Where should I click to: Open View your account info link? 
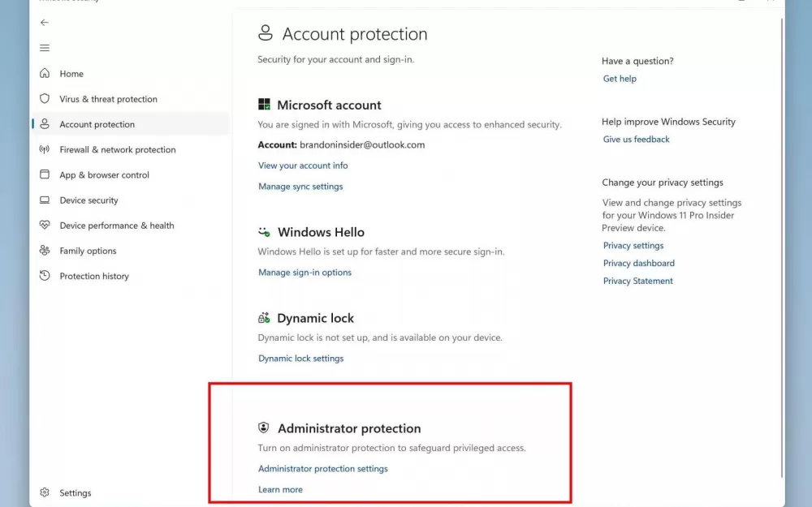pos(303,165)
